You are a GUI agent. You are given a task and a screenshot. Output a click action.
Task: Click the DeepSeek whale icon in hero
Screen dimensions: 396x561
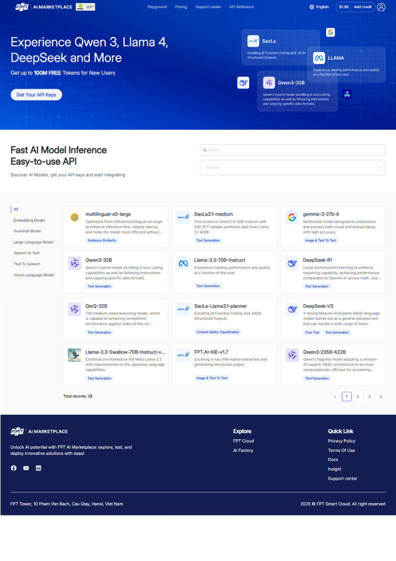pos(243,82)
